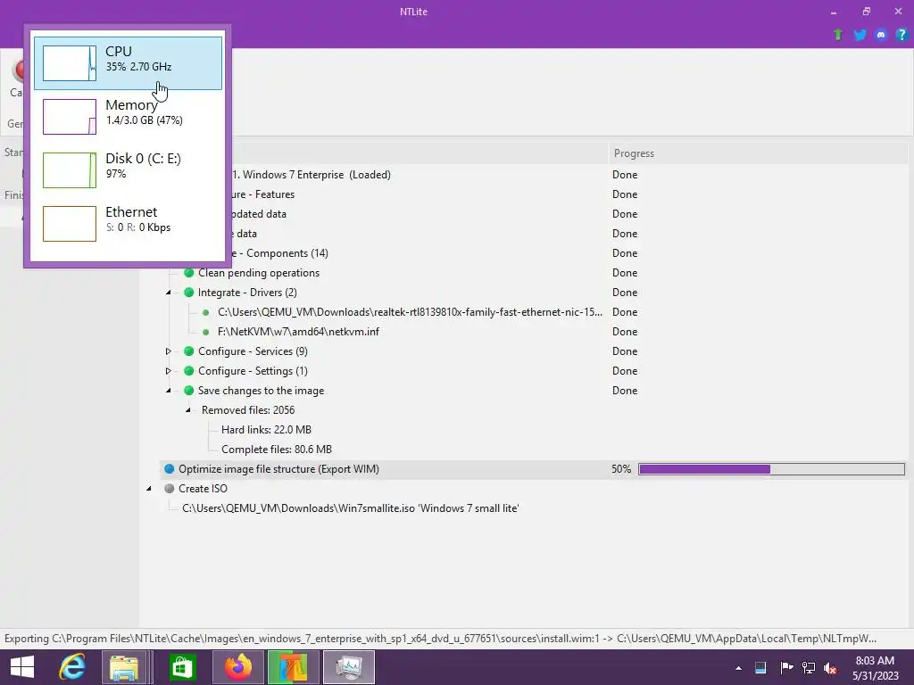
Task: Open the Discord link icon
Action: coord(881,35)
